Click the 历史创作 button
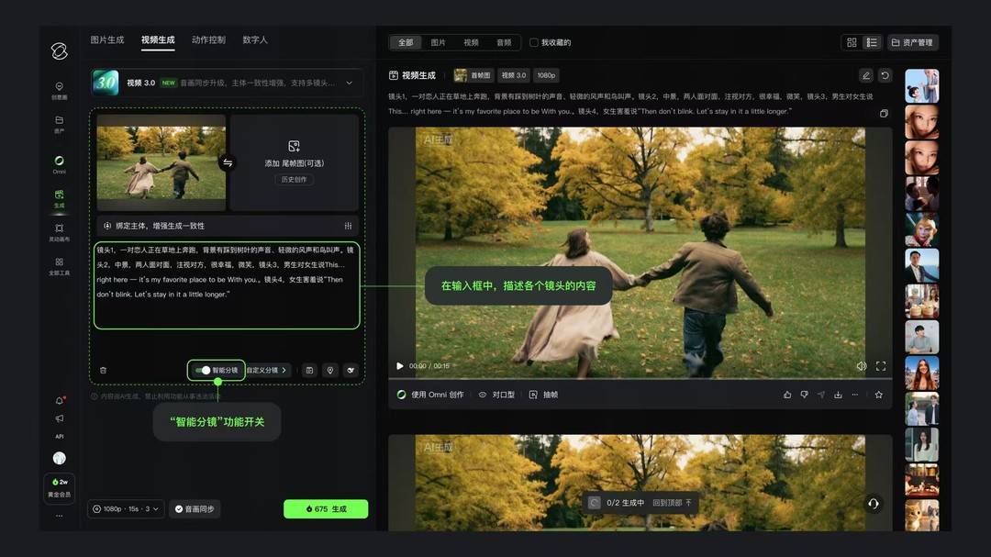This screenshot has width=991, height=557. (294, 180)
